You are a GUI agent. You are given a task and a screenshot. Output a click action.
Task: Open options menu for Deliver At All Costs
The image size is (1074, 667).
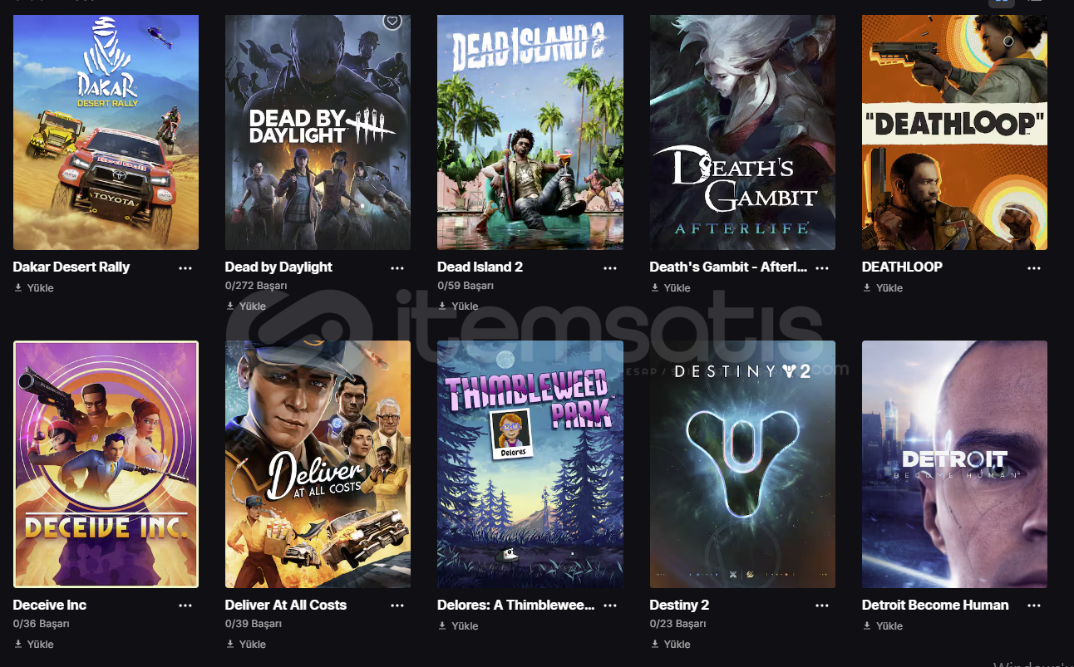pyautogui.click(x=397, y=606)
